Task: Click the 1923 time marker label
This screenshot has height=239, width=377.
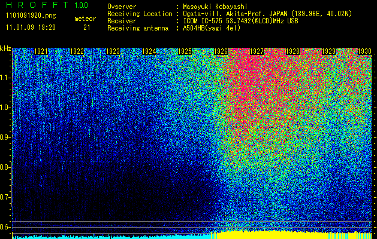Action: click(113, 51)
